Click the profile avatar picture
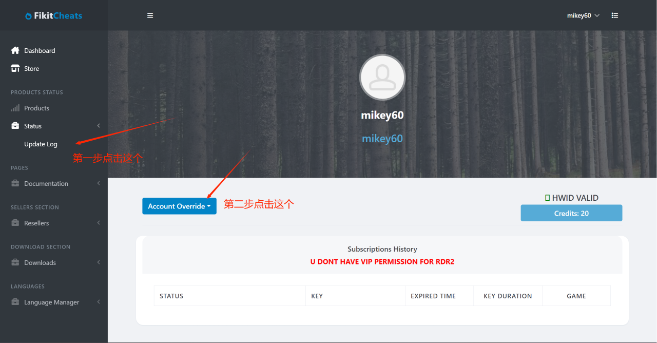This screenshot has height=343, width=657. 382,78
